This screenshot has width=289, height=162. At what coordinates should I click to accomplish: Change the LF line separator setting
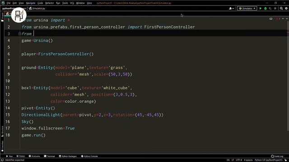pyautogui.click(x=233, y=160)
